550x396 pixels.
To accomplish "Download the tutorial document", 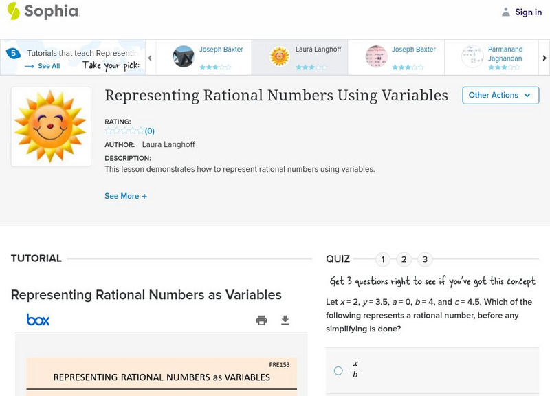I will (285, 320).
